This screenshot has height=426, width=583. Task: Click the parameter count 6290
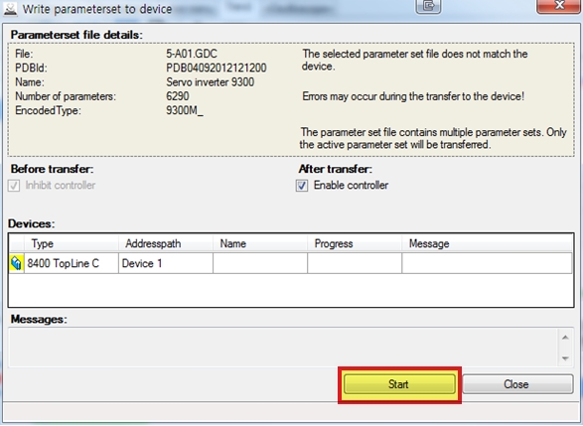pyautogui.click(x=178, y=96)
